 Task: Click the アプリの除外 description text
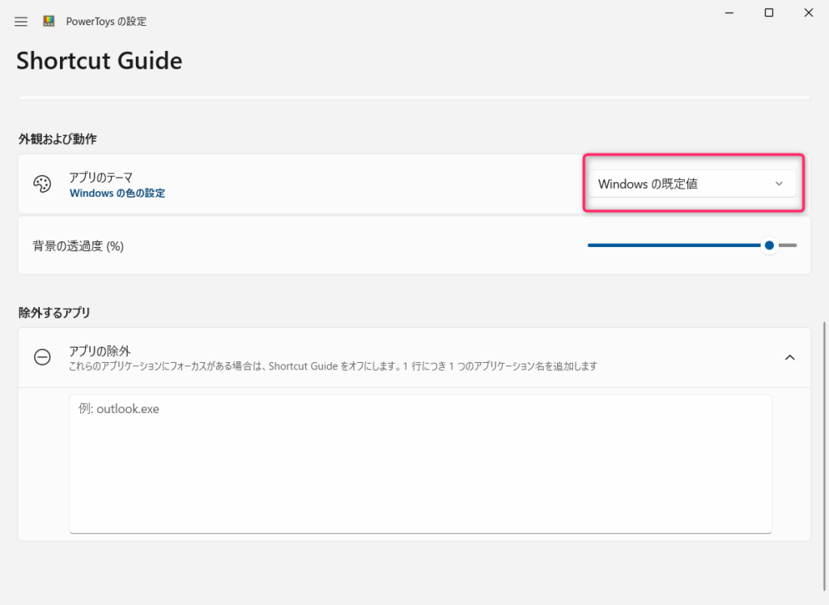coord(333,367)
